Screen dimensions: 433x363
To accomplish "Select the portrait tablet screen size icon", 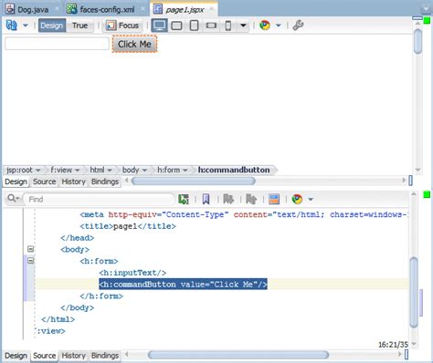I will [x=194, y=26].
